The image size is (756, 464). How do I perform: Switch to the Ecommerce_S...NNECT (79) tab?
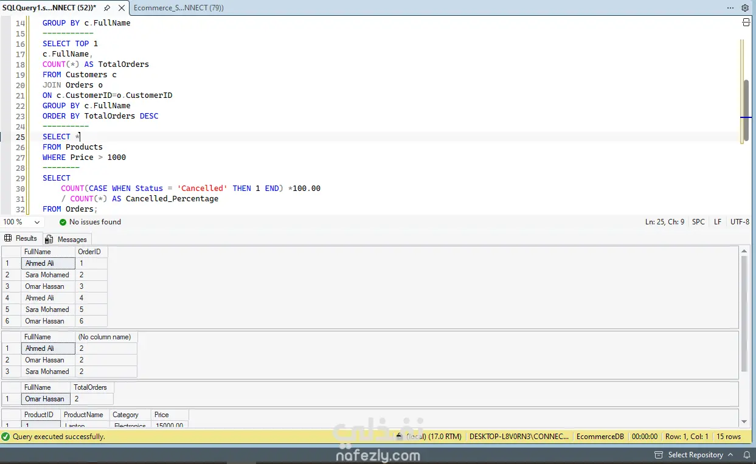pos(178,8)
